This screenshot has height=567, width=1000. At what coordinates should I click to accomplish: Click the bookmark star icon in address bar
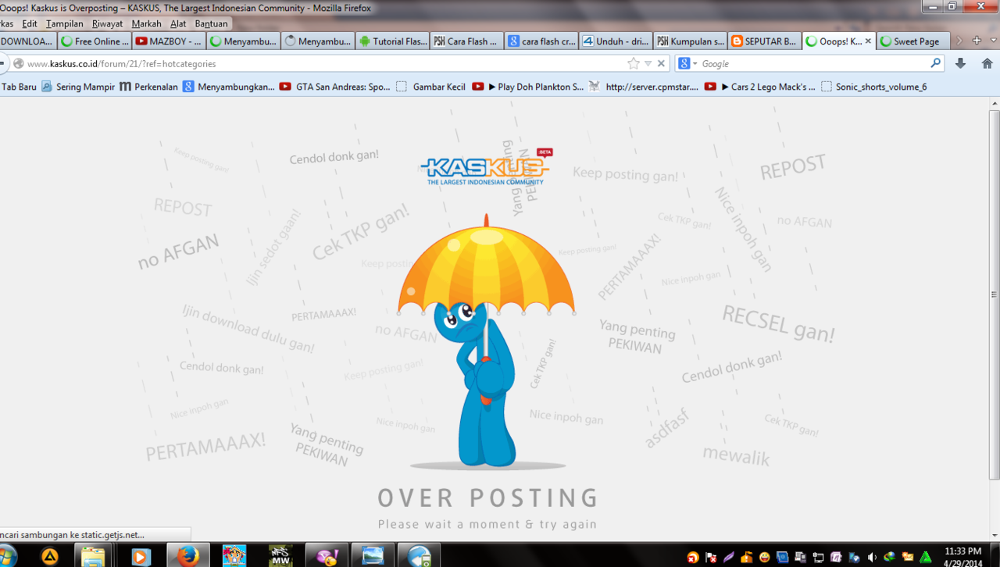(633, 64)
